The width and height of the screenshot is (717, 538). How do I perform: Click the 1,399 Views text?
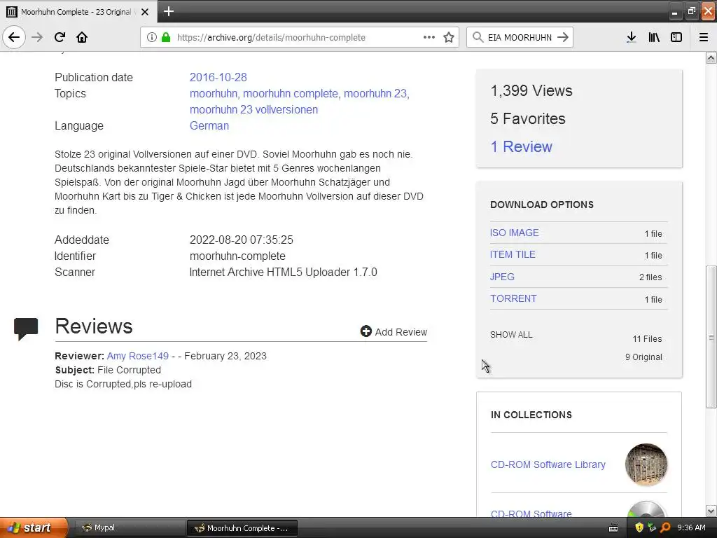pyautogui.click(x=531, y=90)
